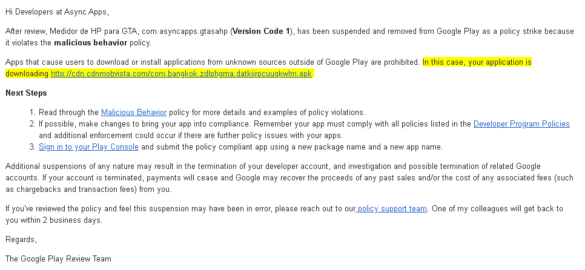Click the bold Next Steps heading
The image size is (585, 270).
click(x=26, y=93)
